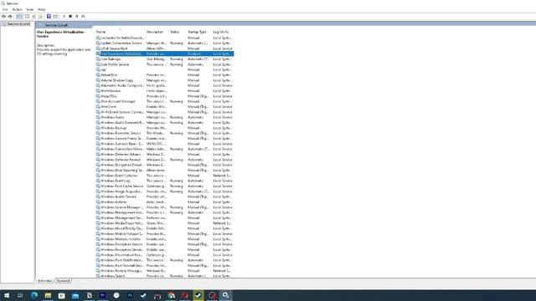Image resolution: width=536 pixels, height=301 pixels.
Task: Click the Pause Service toolbar icon
Action: click(x=77, y=17)
